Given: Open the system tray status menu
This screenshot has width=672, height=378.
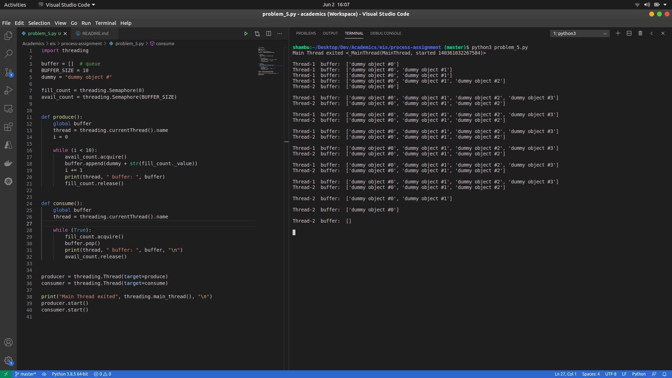Looking at the screenshot, I should [x=651, y=5].
